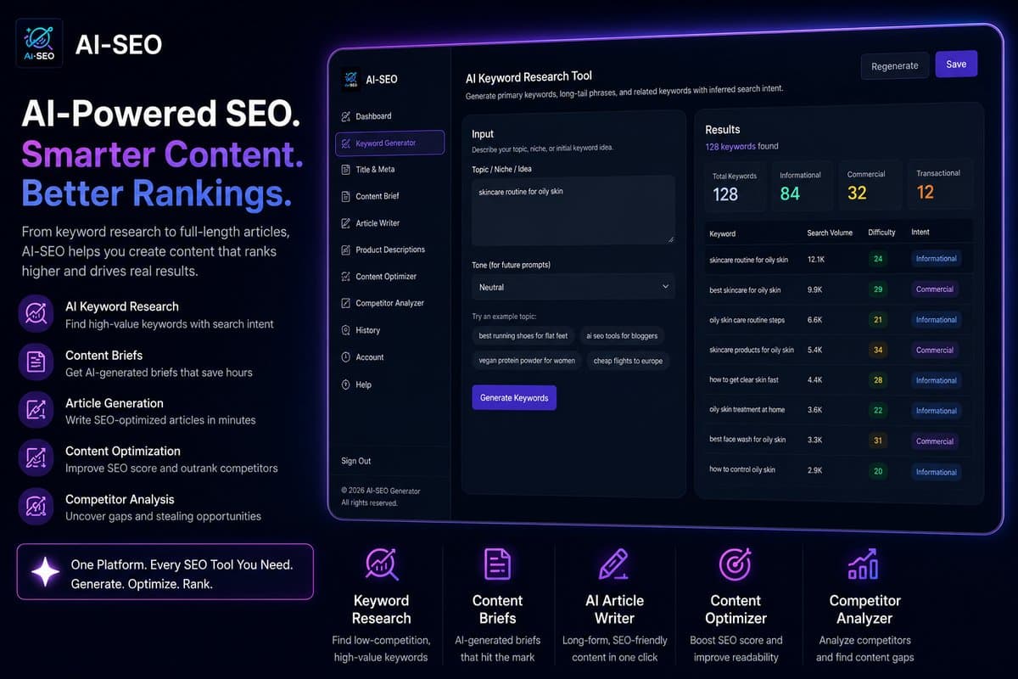Click keyword oily skin care routine steps
This screenshot has height=679, width=1018.
pyautogui.click(x=747, y=320)
